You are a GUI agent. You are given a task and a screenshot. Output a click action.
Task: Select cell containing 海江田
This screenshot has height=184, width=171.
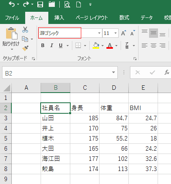[56, 159]
